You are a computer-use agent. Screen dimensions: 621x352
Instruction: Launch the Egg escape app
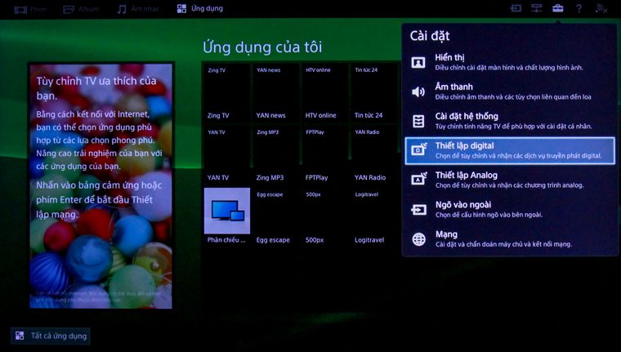[276, 216]
